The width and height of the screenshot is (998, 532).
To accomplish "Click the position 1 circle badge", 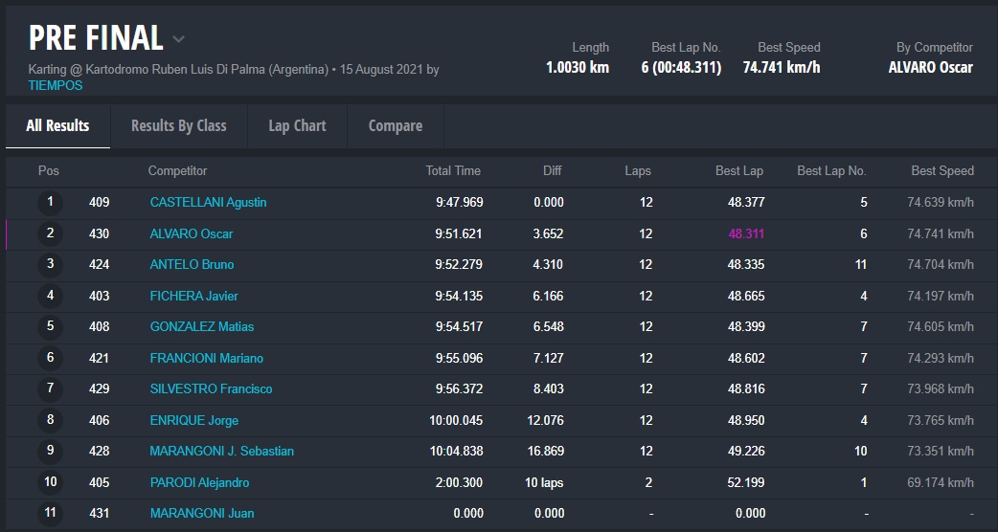I will tap(50, 202).
